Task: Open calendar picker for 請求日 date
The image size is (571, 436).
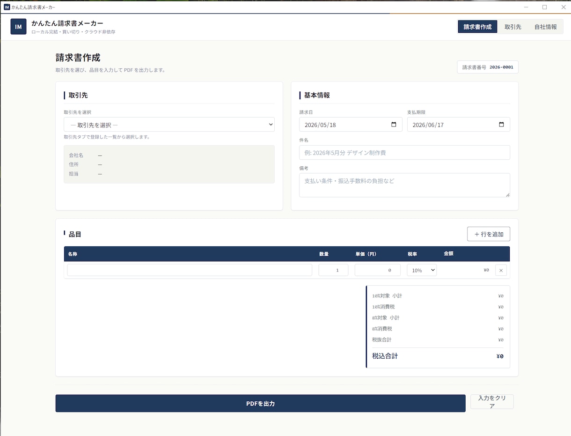Action: click(x=394, y=125)
